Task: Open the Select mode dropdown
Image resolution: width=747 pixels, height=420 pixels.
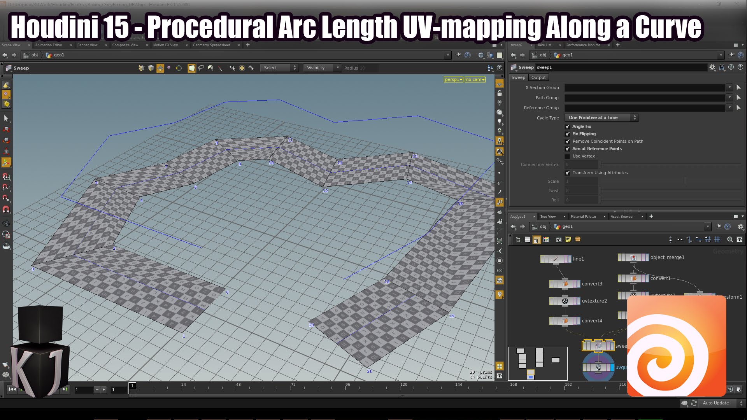Action: 279,68
